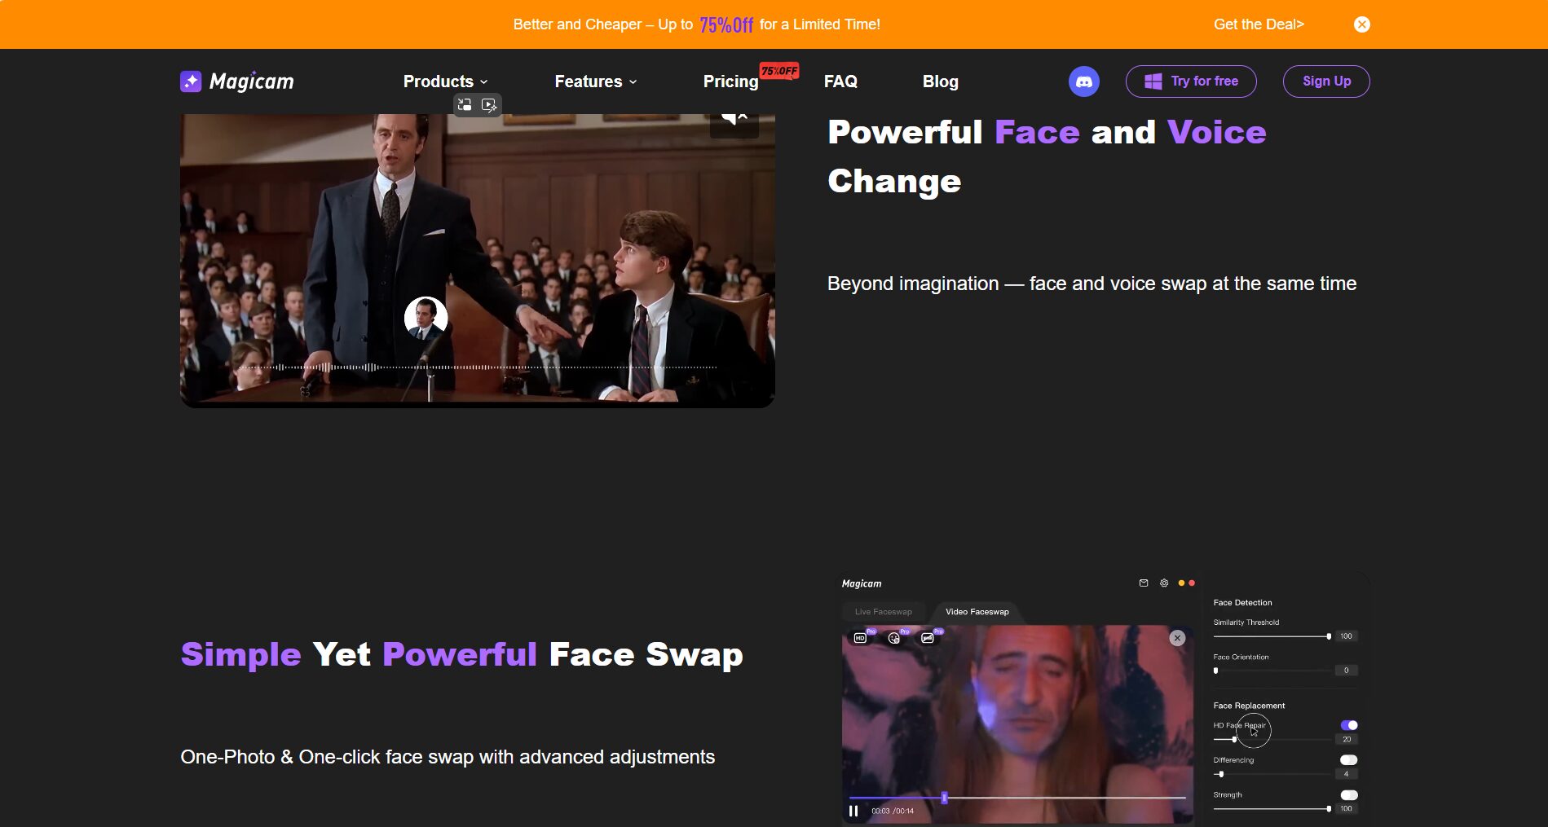
Task: Click the red close dot in preview
Action: (1192, 583)
